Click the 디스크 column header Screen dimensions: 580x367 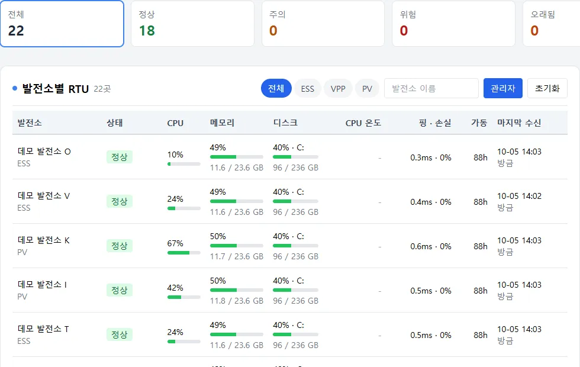[x=285, y=123]
